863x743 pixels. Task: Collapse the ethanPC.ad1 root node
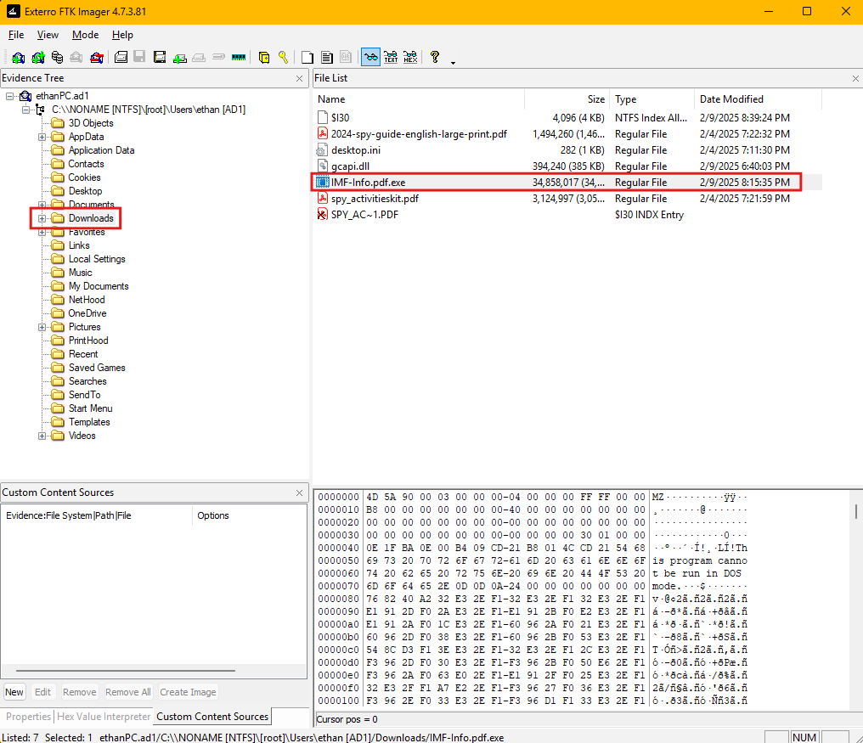[x=10, y=96]
